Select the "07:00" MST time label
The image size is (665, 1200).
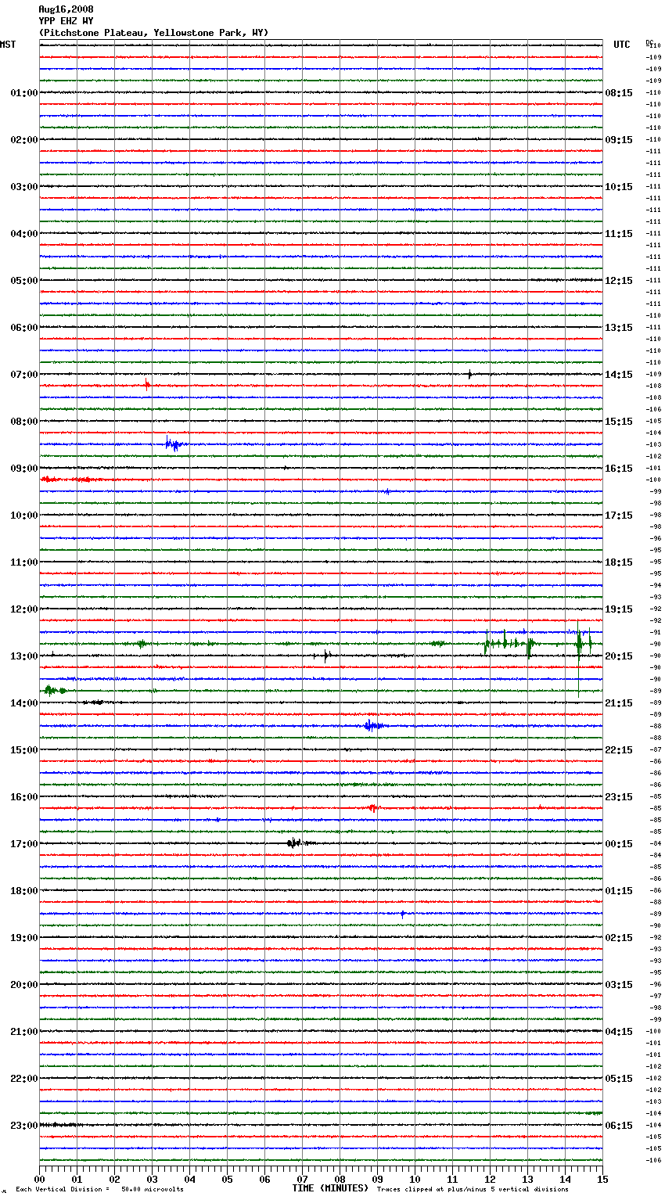click(24, 375)
